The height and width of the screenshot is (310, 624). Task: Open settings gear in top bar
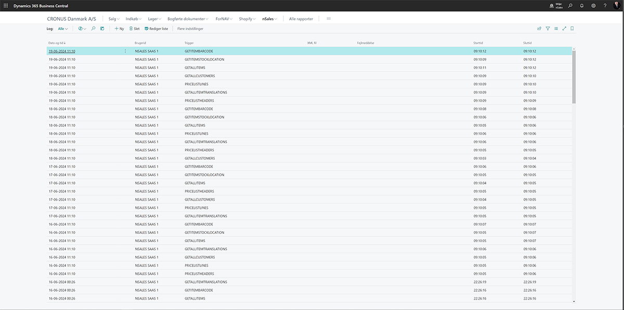pos(593,6)
